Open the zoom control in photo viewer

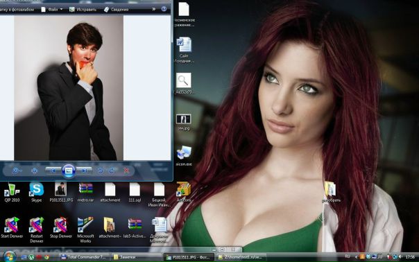[x=17, y=171]
